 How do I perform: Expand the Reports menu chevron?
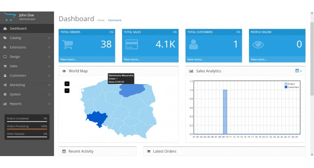pyautogui.click(x=49, y=104)
